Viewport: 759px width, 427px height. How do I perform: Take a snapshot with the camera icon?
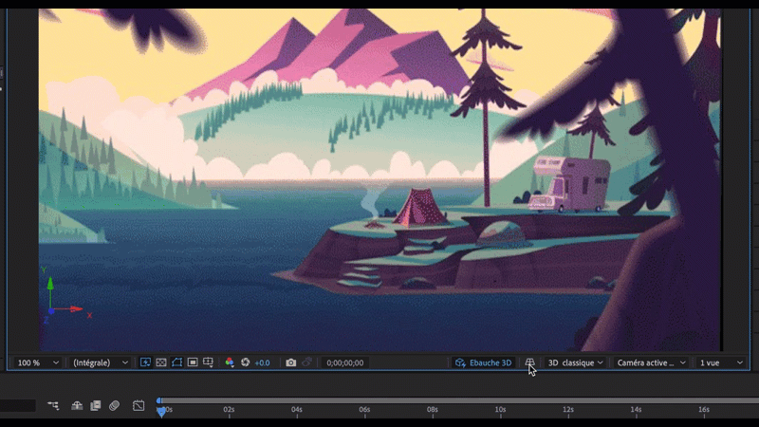click(290, 362)
